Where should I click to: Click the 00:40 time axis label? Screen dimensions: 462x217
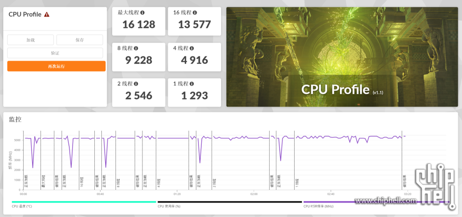100,194
